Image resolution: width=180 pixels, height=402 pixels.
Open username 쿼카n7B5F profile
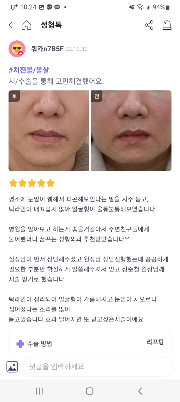47,49
